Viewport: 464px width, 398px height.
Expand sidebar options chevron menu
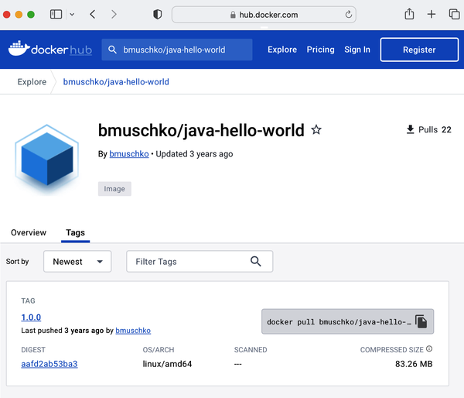tap(72, 14)
